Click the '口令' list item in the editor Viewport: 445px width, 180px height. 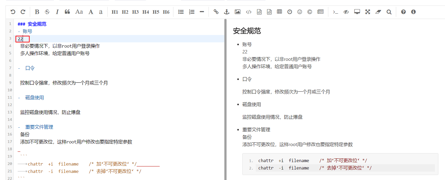tap(30, 68)
